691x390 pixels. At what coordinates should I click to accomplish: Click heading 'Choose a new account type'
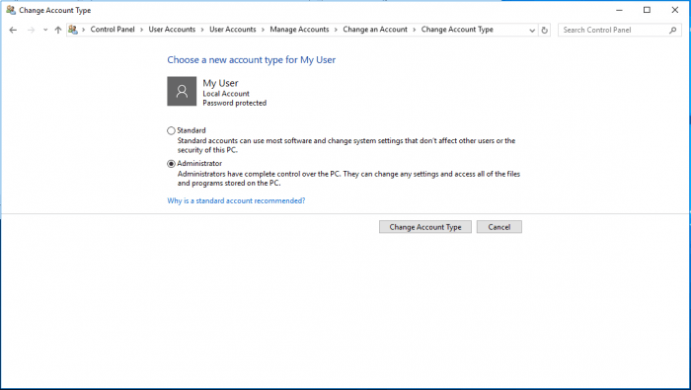pos(251,60)
